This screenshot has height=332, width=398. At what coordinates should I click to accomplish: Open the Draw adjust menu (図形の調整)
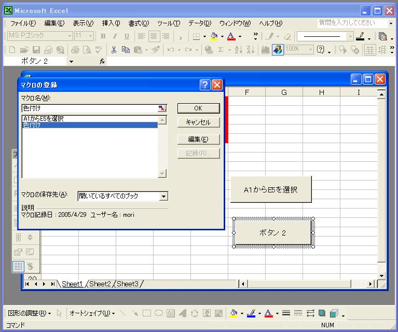click(29, 313)
